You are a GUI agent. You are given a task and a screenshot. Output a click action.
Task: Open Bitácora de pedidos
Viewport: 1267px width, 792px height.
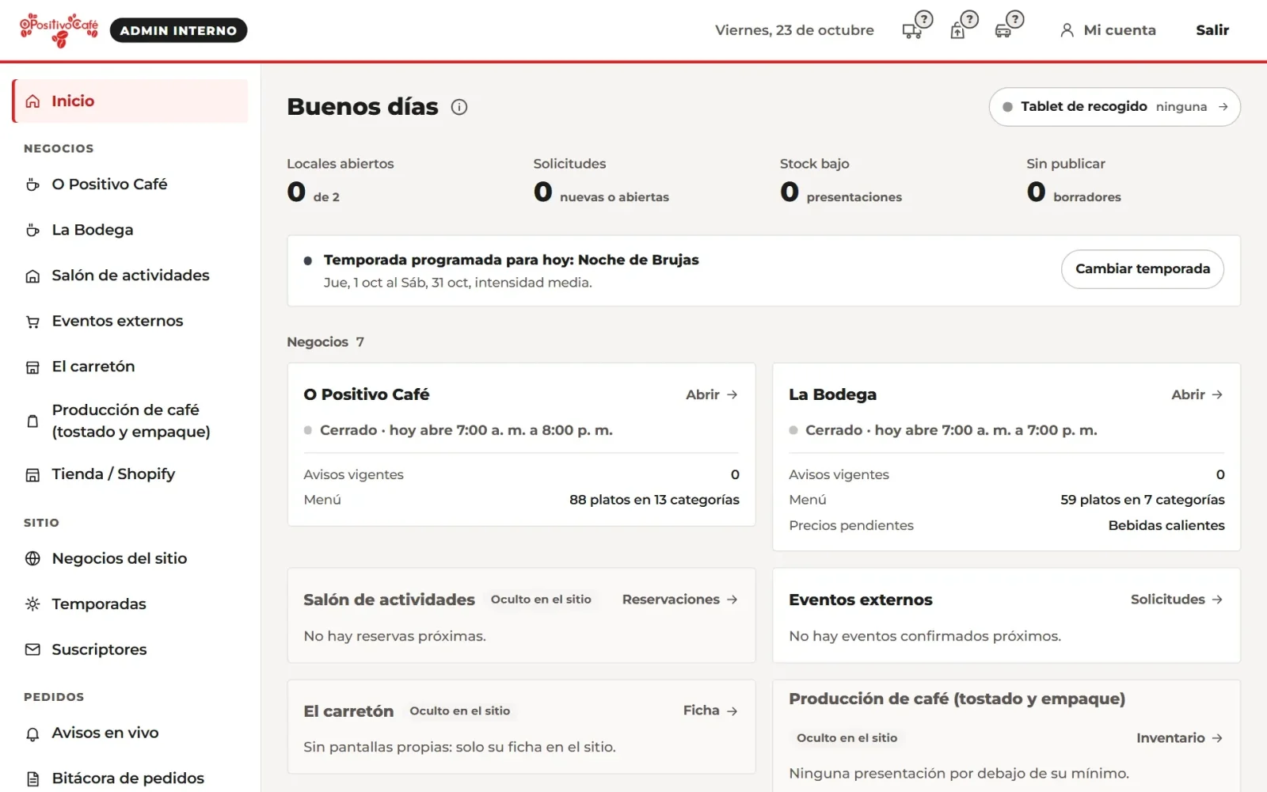click(x=130, y=779)
